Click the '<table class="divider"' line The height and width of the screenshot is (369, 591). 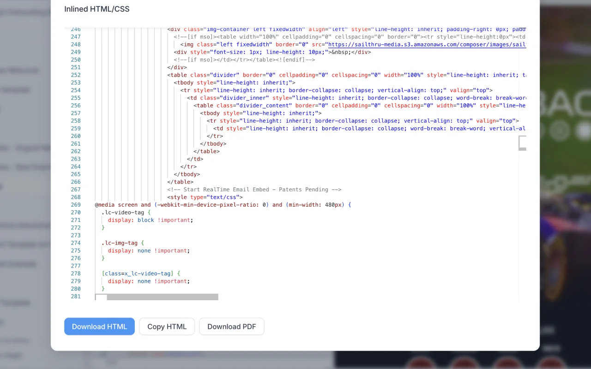tap(347, 75)
